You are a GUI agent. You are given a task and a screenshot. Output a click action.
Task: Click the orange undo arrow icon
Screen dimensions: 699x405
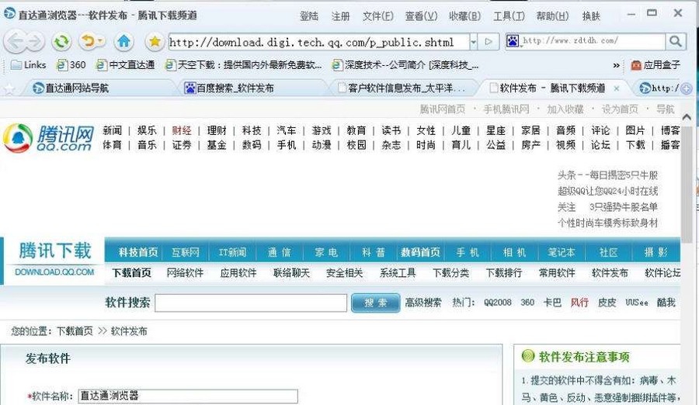pyautogui.click(x=89, y=42)
